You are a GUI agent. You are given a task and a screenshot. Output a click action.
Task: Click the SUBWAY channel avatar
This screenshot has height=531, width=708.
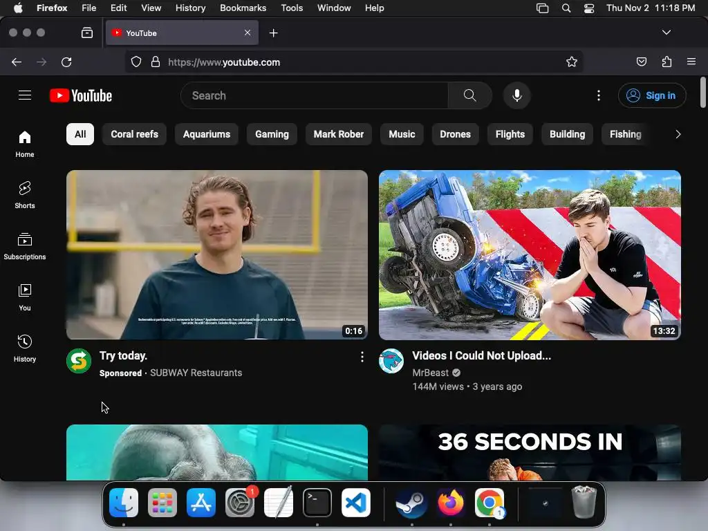[79, 361]
